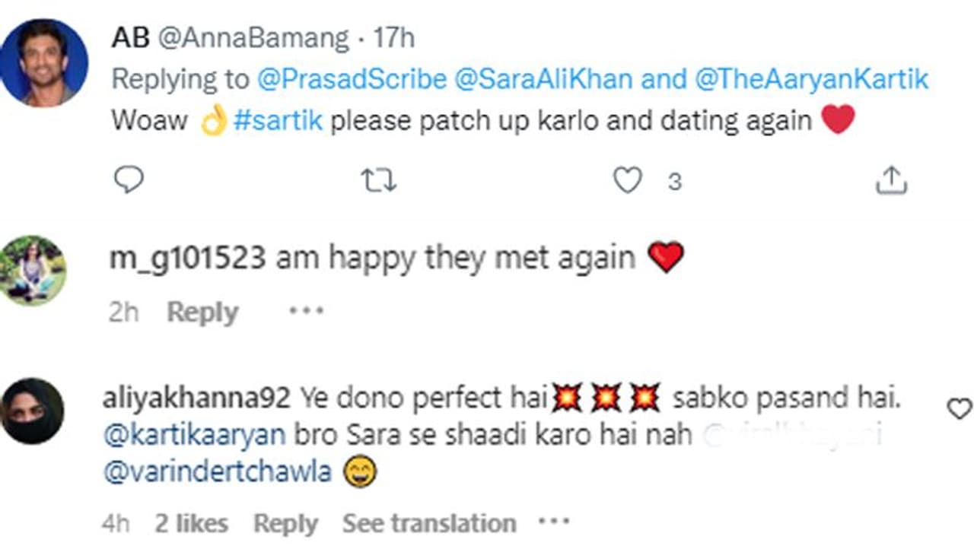Open the @varindertchawla mention
This screenshot has width=974, height=549.
click(x=217, y=472)
